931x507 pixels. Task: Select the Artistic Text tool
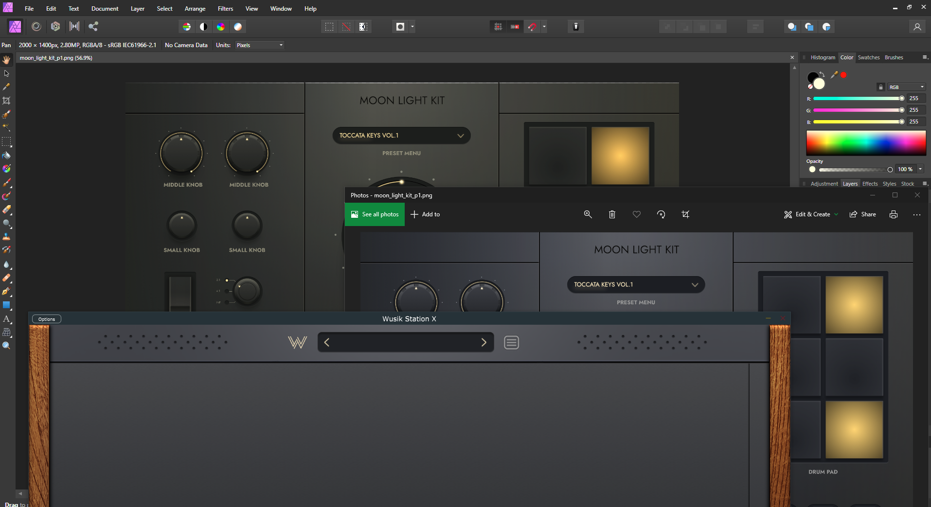6,319
